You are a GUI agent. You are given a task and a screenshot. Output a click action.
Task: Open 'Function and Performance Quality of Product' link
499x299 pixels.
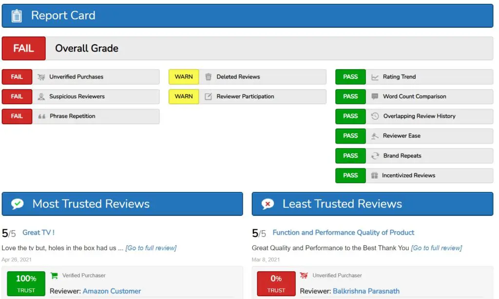(x=344, y=232)
